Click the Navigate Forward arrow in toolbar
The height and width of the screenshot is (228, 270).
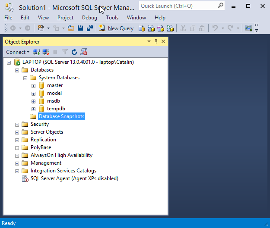tap(28, 28)
